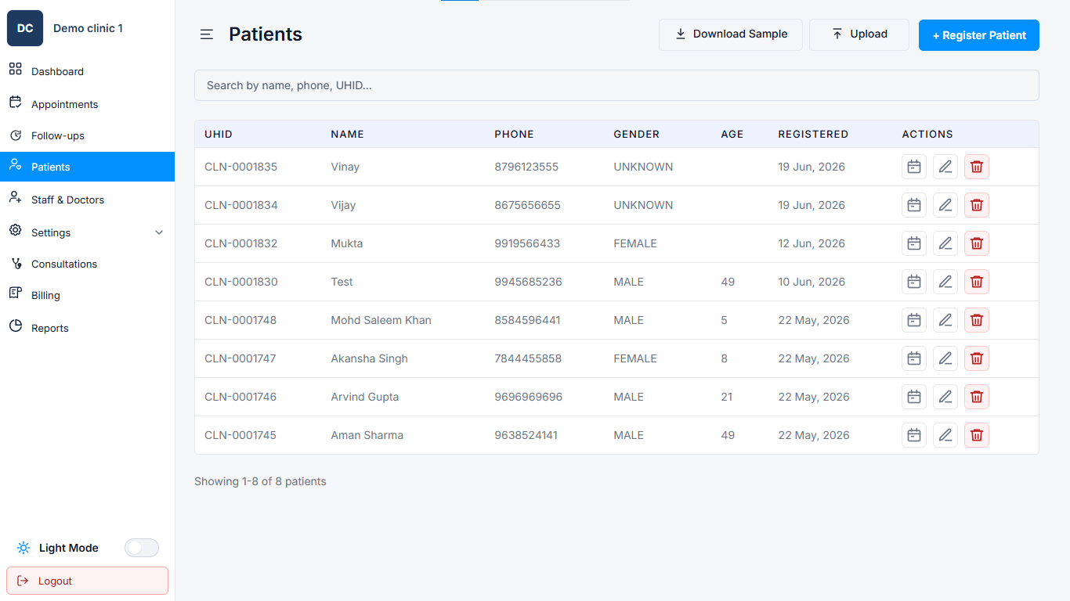Collapse sidebar with the hamburger menu icon
Image resolution: width=1070 pixels, height=601 pixels.
tap(207, 34)
